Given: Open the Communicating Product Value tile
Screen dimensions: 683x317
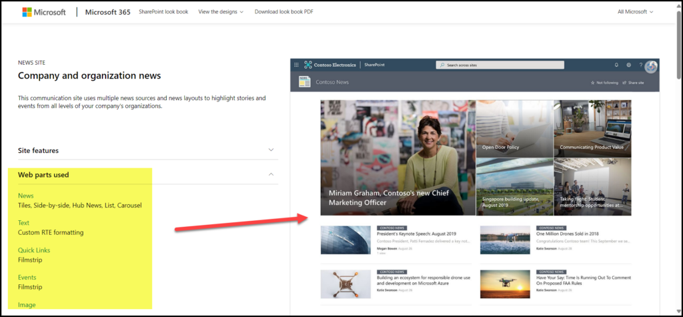Looking at the screenshot, I should pyautogui.click(x=592, y=129).
